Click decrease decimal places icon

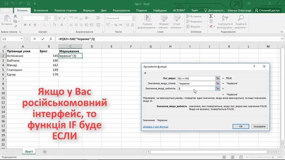133,25
